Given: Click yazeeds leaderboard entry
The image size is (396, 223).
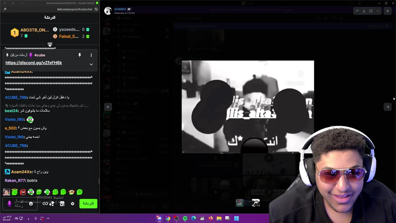Looking at the screenshot, I should [x=69, y=29].
